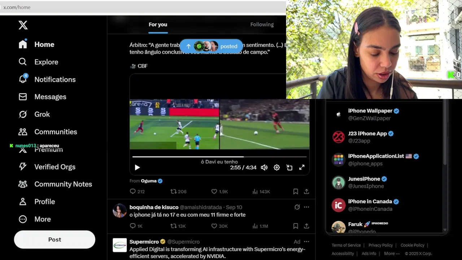This screenshot has height=260, width=462.
Task: View analytics of 1.1M views post
Action: click(x=260, y=226)
